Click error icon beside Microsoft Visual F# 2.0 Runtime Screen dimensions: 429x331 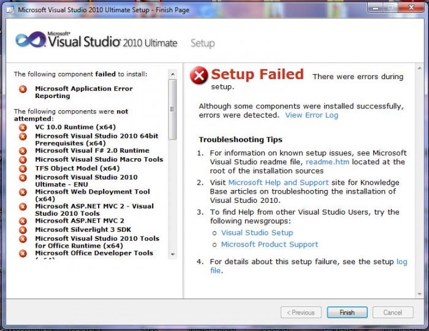pos(23,151)
